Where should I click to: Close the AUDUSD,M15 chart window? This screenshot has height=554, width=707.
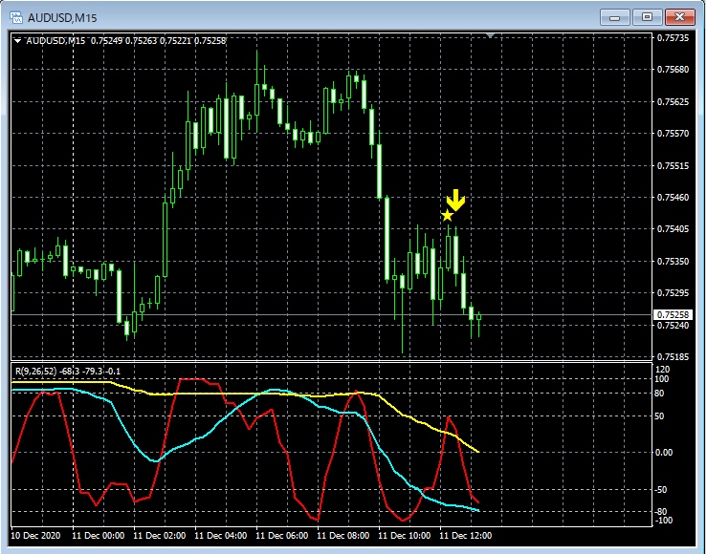pos(679,16)
